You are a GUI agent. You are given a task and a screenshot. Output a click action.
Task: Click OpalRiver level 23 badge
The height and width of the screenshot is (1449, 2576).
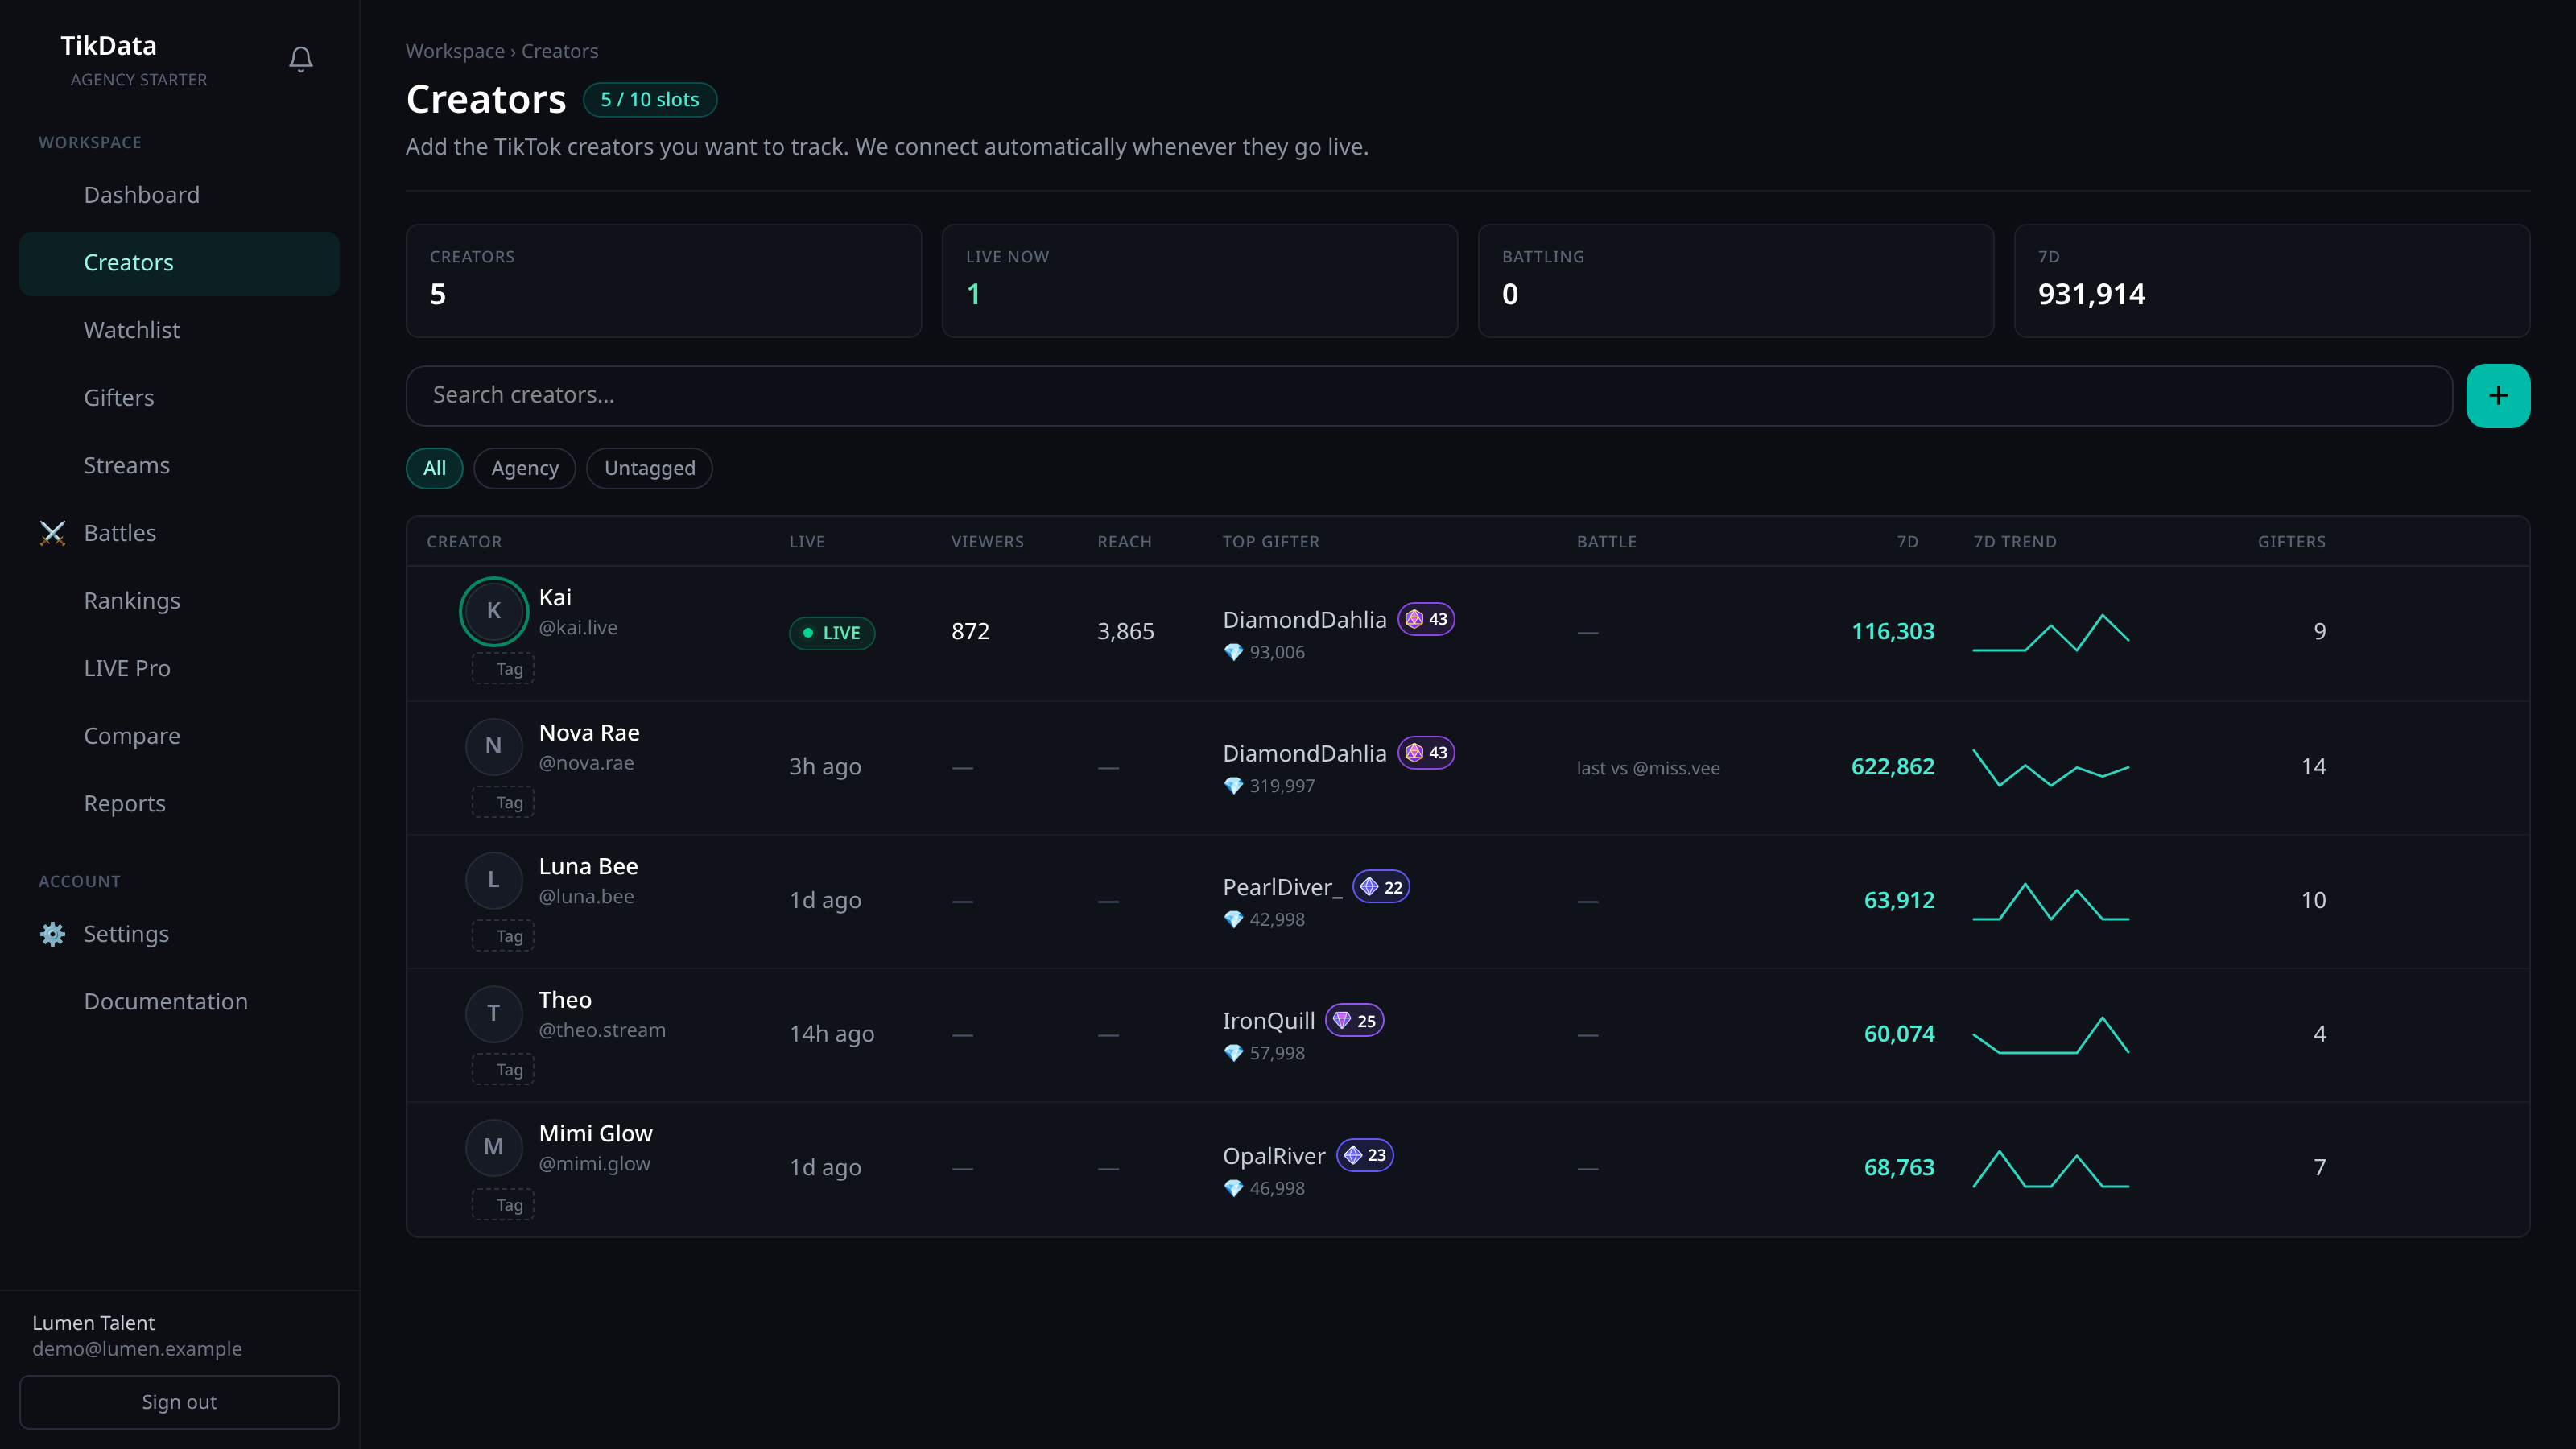click(x=1365, y=1155)
